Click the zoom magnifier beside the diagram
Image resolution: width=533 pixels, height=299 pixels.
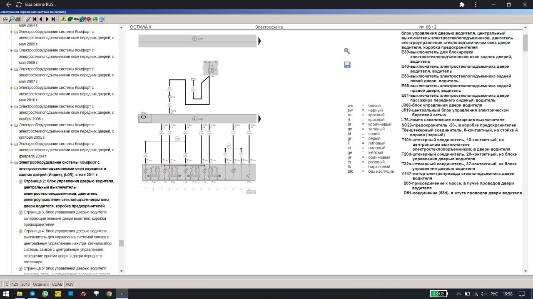pos(347,51)
